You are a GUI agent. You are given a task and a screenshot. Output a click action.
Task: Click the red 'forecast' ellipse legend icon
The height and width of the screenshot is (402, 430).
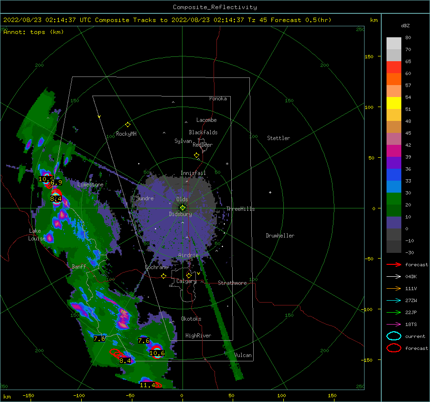[394, 348]
